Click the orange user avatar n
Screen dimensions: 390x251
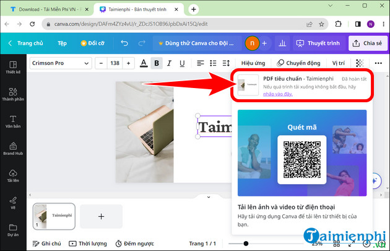click(x=252, y=43)
